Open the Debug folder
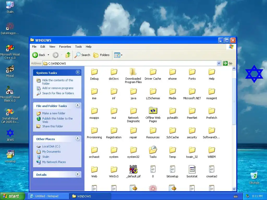Image resolution: width=267 pixels, height=200 pixels. [x=94, y=74]
